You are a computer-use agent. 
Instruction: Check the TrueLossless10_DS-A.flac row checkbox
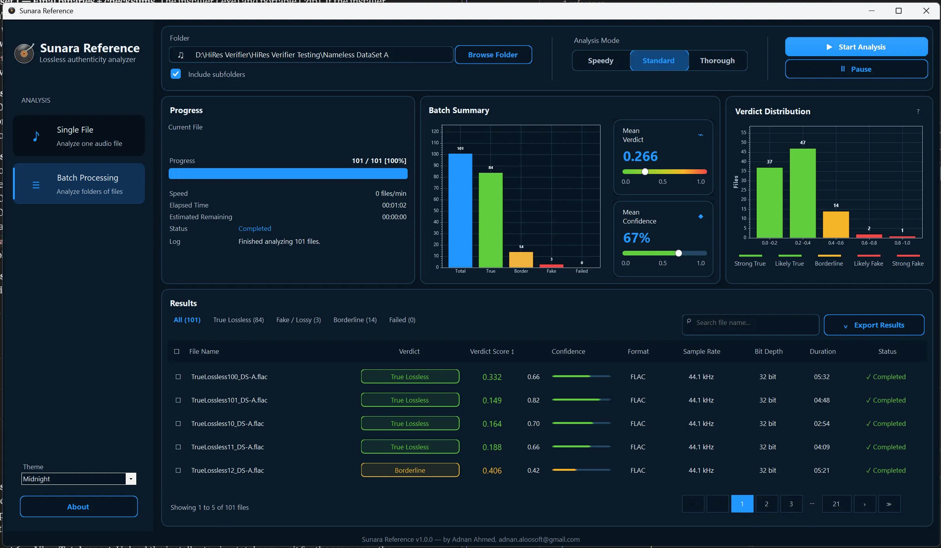(178, 424)
